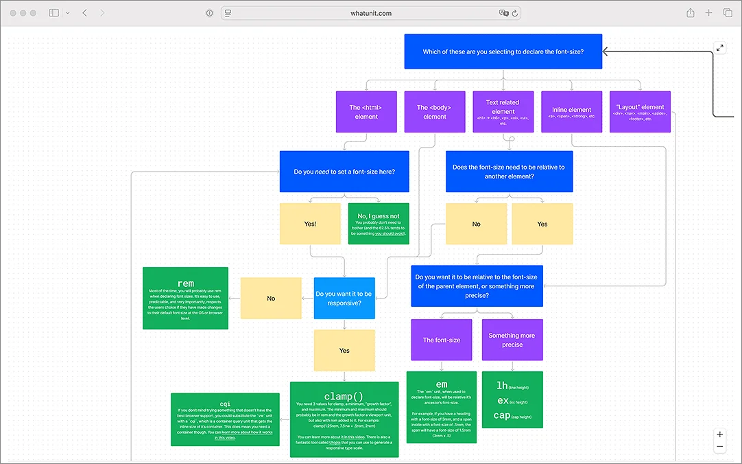
Task: Click the translate icon in address bar
Action: tap(503, 13)
